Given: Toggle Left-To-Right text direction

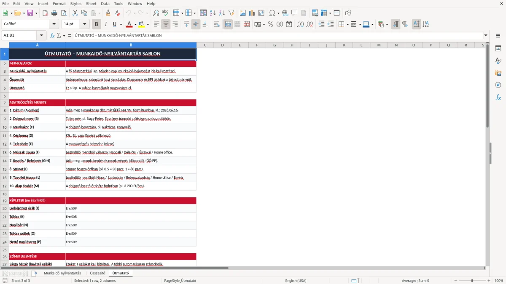Looking at the screenshot, I should click(x=396, y=24).
